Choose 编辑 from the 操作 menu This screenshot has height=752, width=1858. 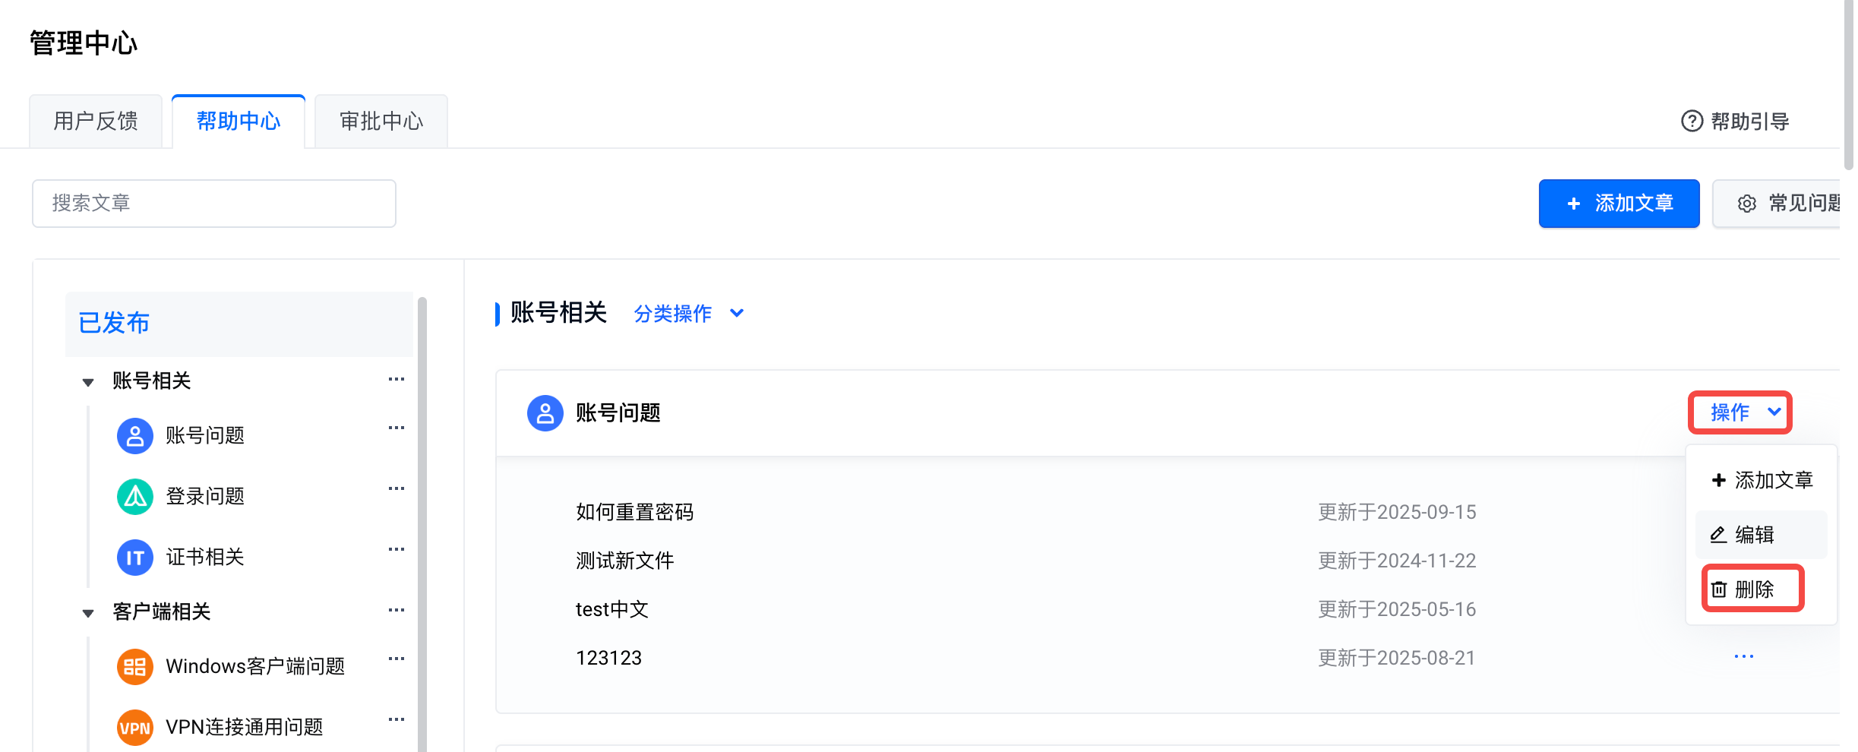(x=1762, y=535)
